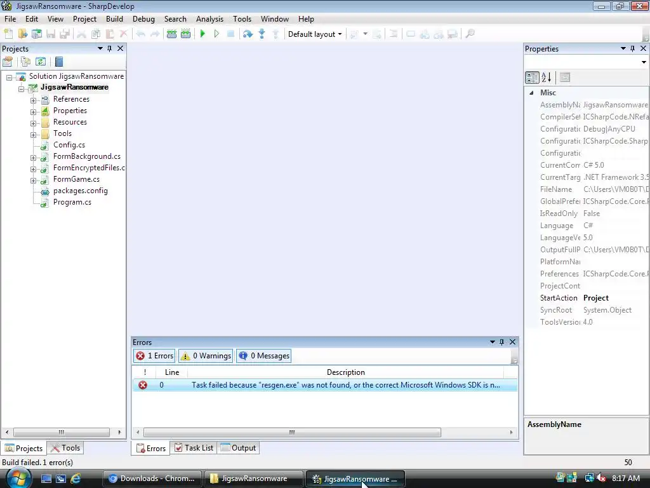Click the Rebuild Solution toolbar icon
This screenshot has height=488, width=650.
[186, 34]
